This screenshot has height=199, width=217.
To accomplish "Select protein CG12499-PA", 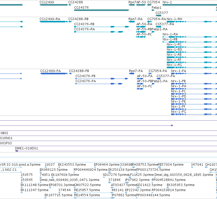I will click(x=50, y=71).
